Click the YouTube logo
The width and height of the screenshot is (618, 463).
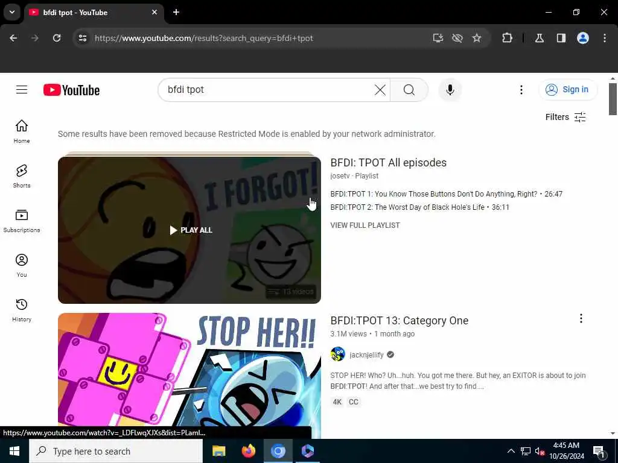coord(71,90)
